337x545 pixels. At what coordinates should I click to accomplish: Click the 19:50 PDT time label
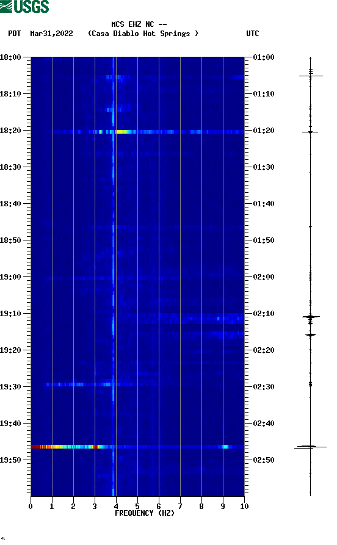[x=10, y=460]
